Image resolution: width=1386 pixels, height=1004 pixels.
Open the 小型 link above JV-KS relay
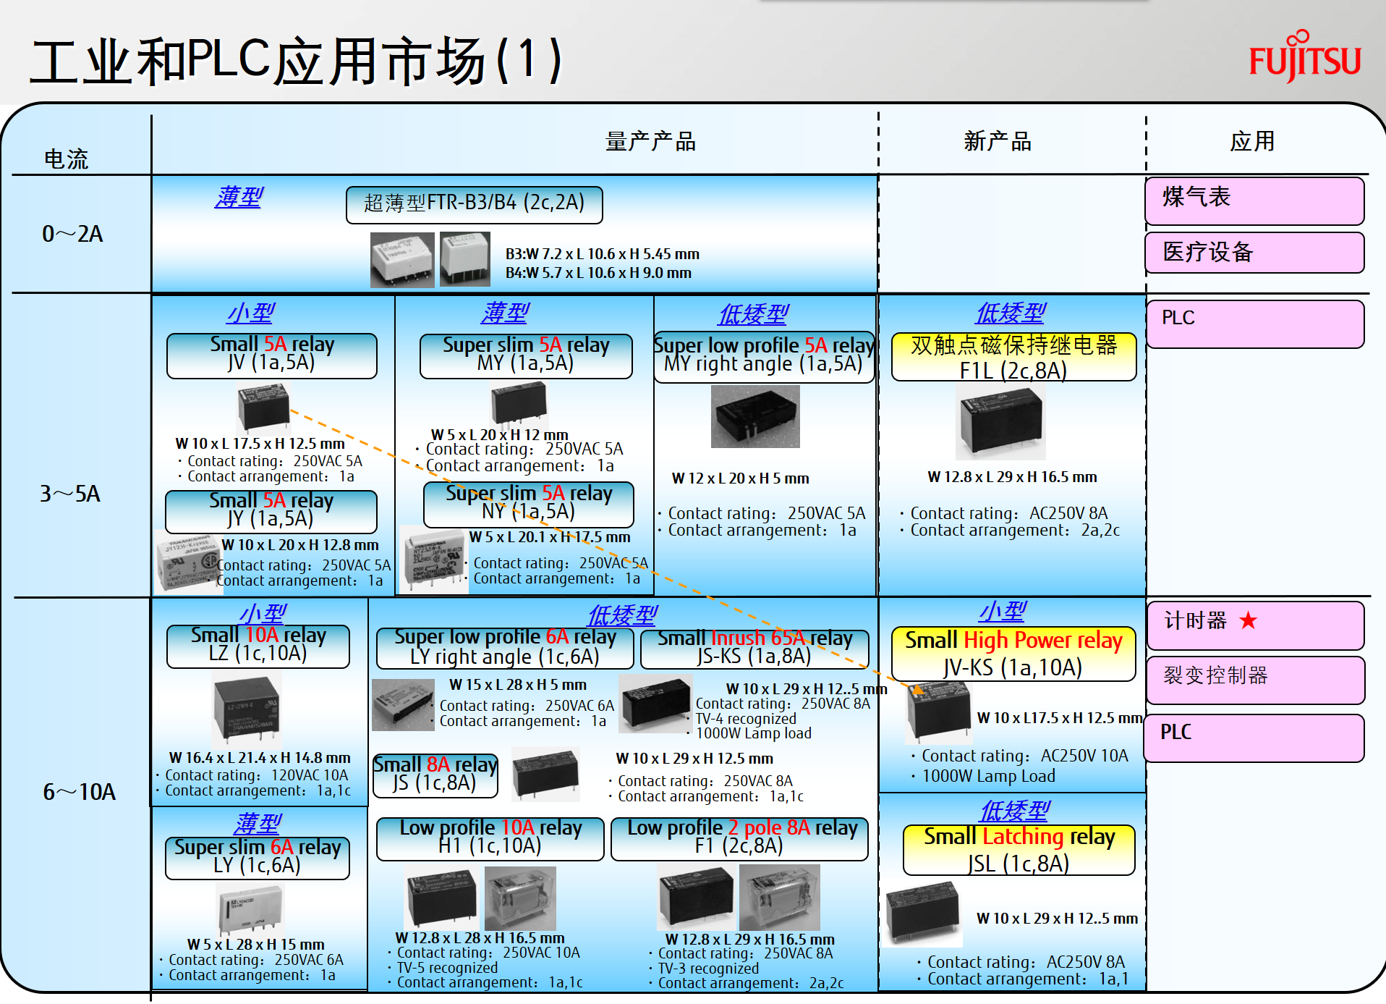coord(1002,612)
